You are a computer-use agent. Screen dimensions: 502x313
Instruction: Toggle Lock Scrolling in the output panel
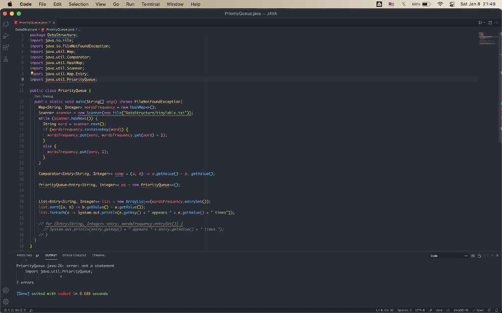479,255
